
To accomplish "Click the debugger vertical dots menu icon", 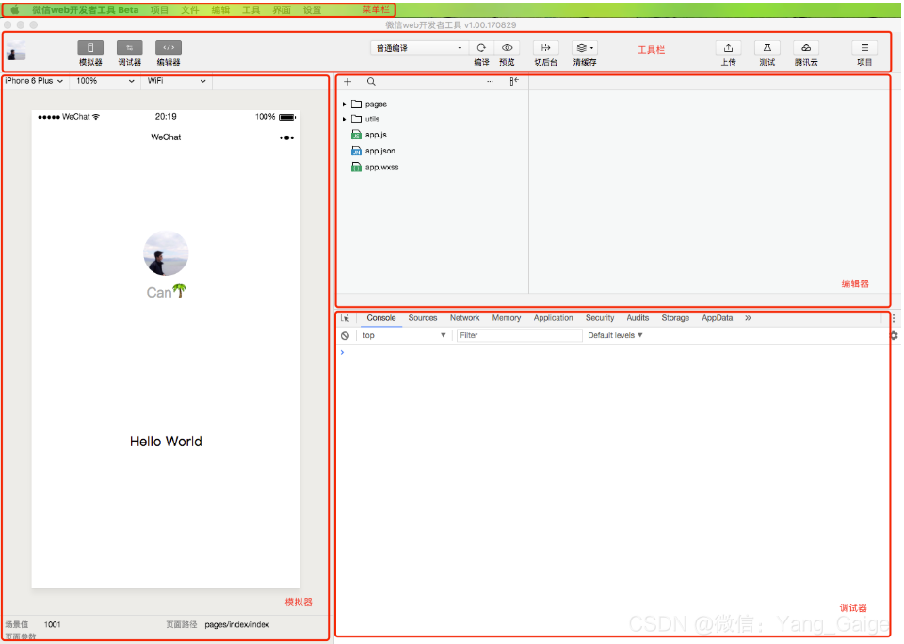I will (894, 318).
